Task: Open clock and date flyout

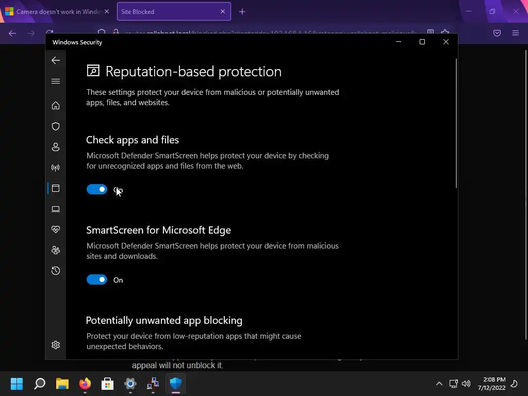Action: click(491, 384)
